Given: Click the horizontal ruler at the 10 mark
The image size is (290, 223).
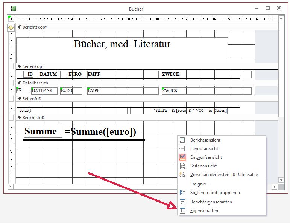Looking at the screenshot, I should pyautogui.click(x=157, y=19).
